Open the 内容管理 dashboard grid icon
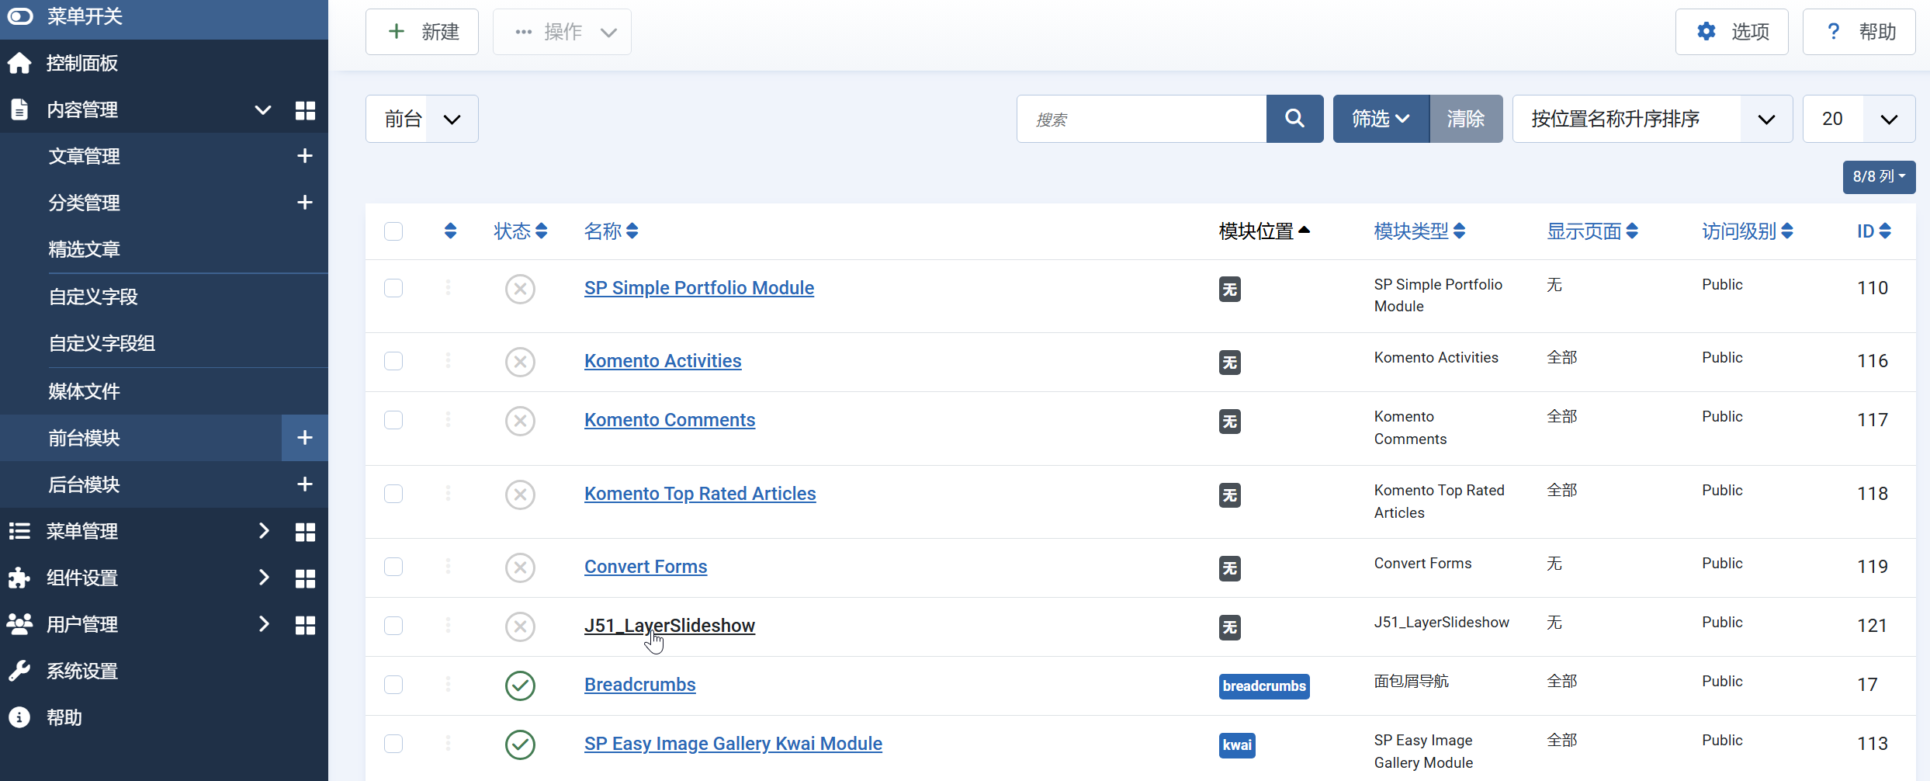Viewport: 1930px width, 781px height. [305, 110]
